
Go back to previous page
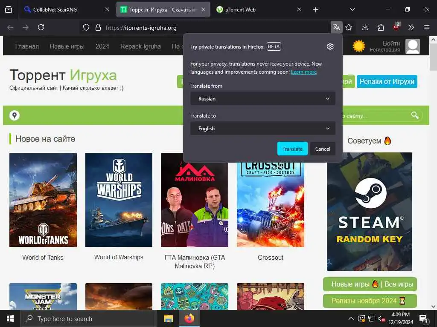click(x=10, y=27)
